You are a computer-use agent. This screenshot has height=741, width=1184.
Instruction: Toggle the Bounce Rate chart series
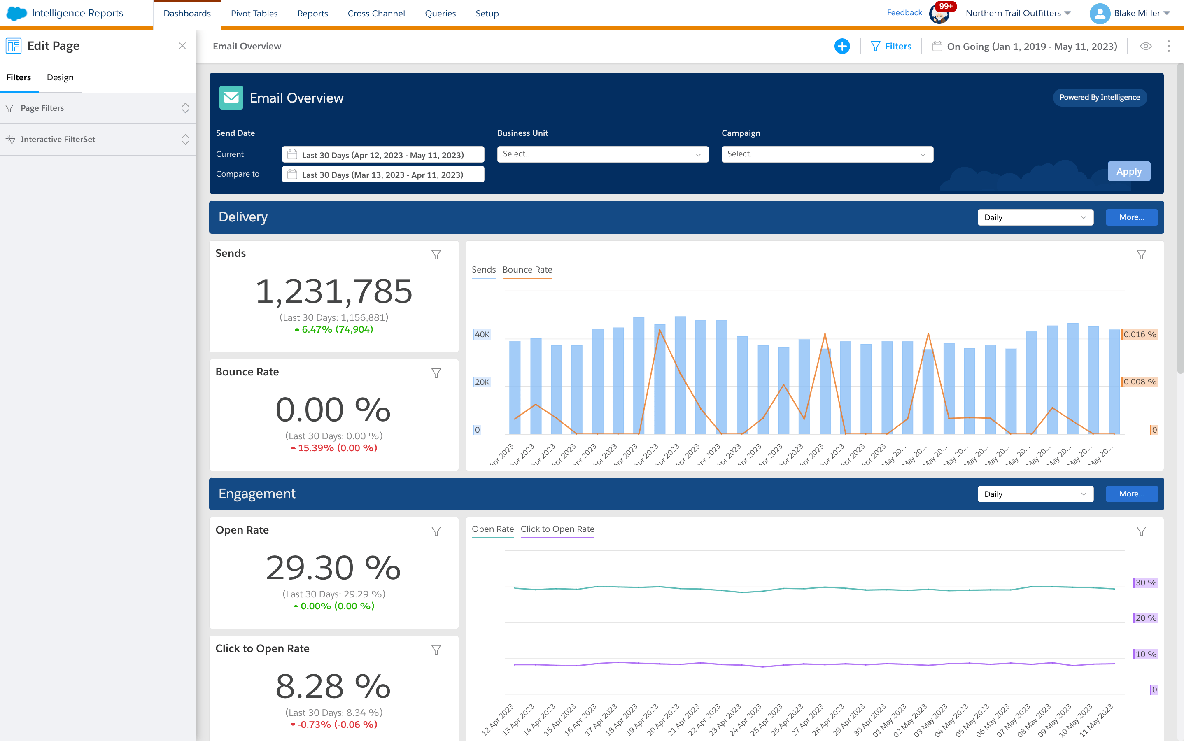pyautogui.click(x=527, y=270)
